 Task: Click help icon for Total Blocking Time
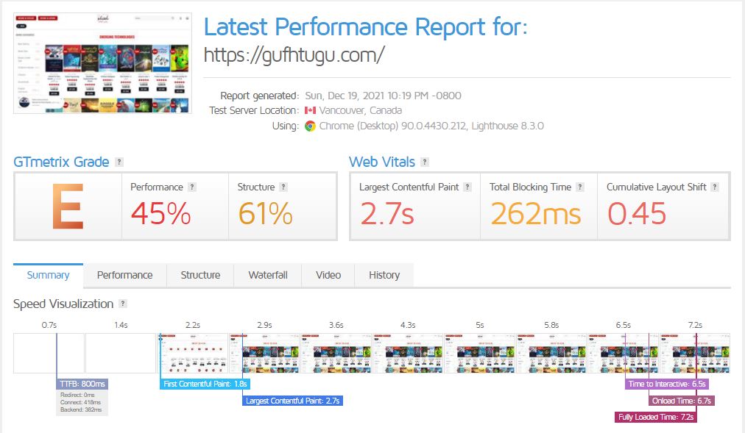580,187
